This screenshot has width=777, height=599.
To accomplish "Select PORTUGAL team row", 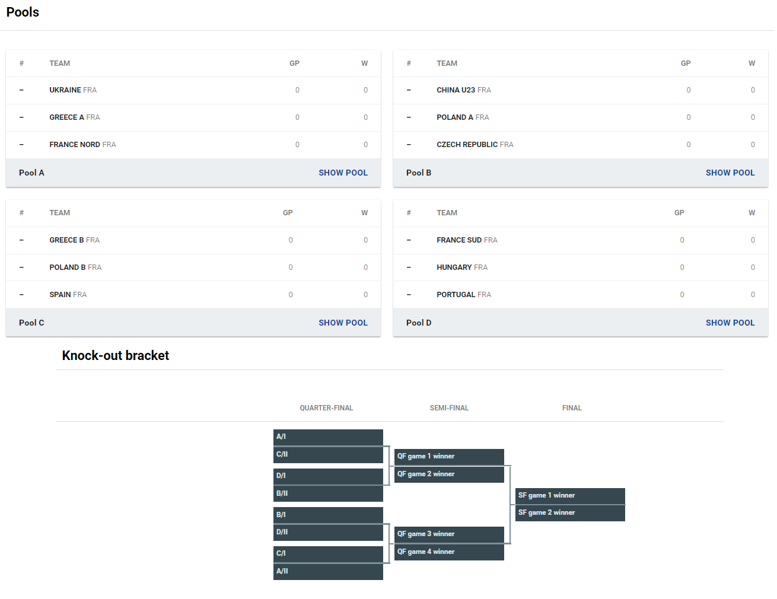I will [581, 295].
